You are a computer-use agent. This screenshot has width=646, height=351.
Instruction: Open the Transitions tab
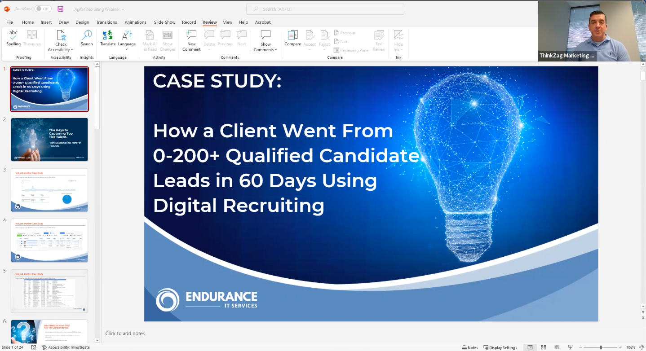point(106,22)
